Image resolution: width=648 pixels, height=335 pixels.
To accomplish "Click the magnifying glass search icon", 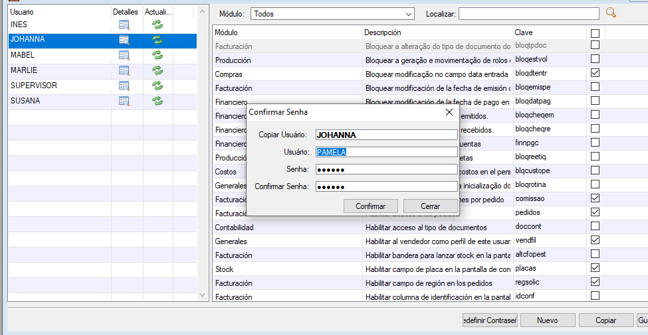I will click(x=611, y=13).
